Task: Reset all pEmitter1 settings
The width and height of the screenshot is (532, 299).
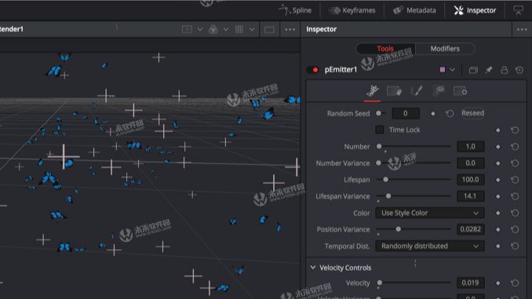Action: (519, 70)
